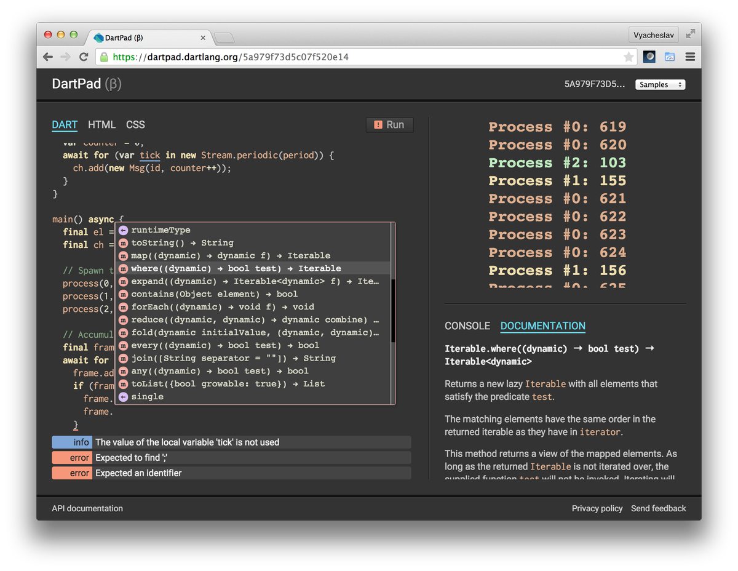Screen dimensions: 738x571
Task: Choose the reduce completion suggestion
Action: [253, 320]
